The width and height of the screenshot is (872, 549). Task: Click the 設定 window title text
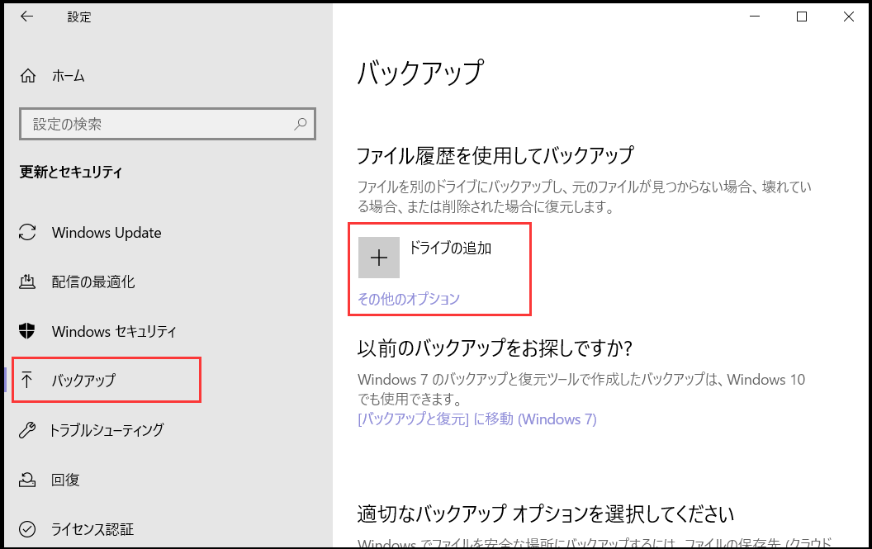pos(79,17)
